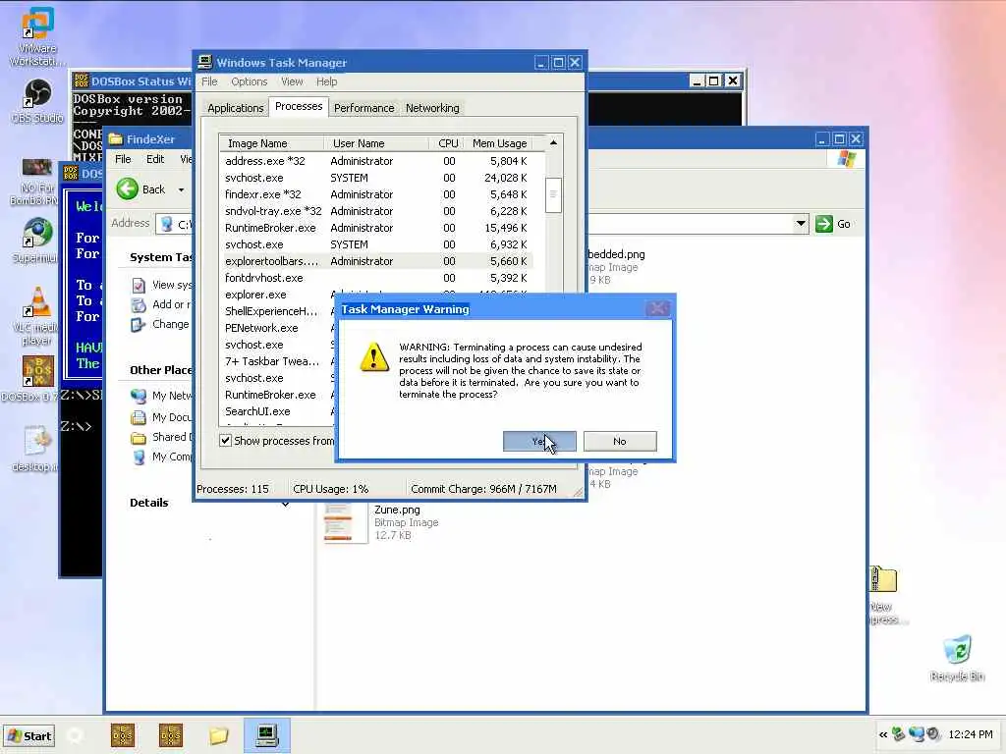The image size is (1006, 754).
Task: Click the process list scrollbar thumb
Action: [553, 195]
